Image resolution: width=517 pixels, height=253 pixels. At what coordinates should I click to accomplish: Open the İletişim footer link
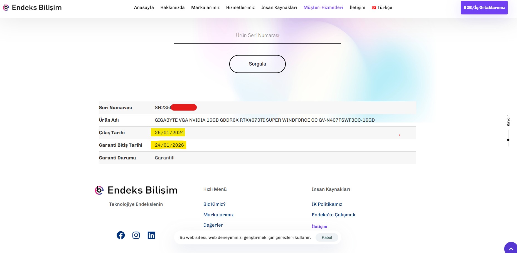click(319, 227)
